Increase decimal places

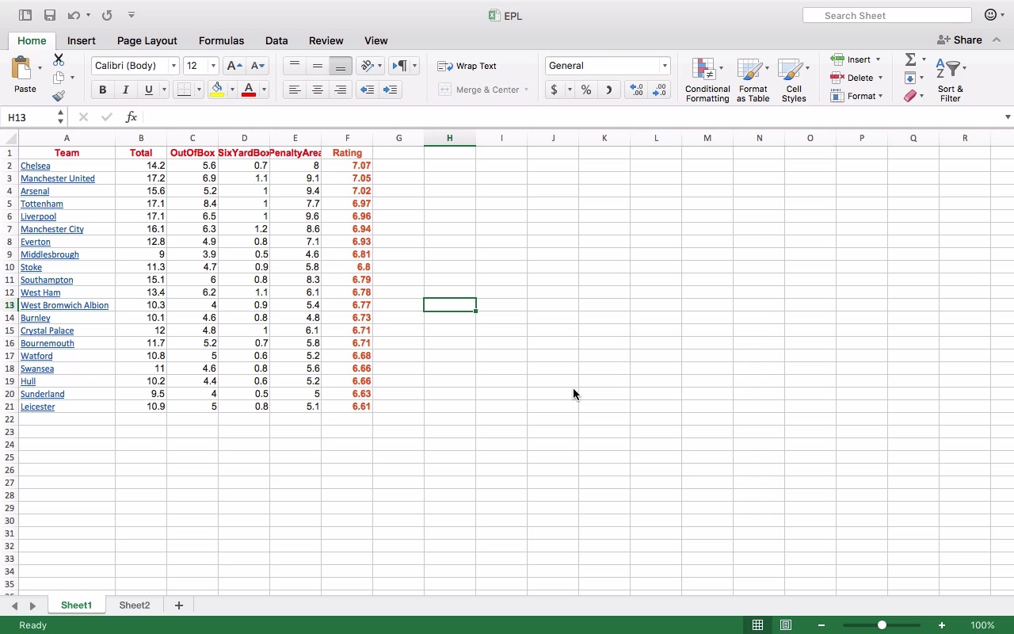click(636, 90)
